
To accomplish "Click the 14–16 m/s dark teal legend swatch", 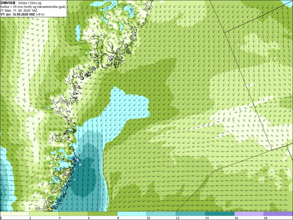I will 220,214.
